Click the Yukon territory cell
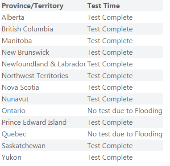170x166 pixels. pos(12,157)
